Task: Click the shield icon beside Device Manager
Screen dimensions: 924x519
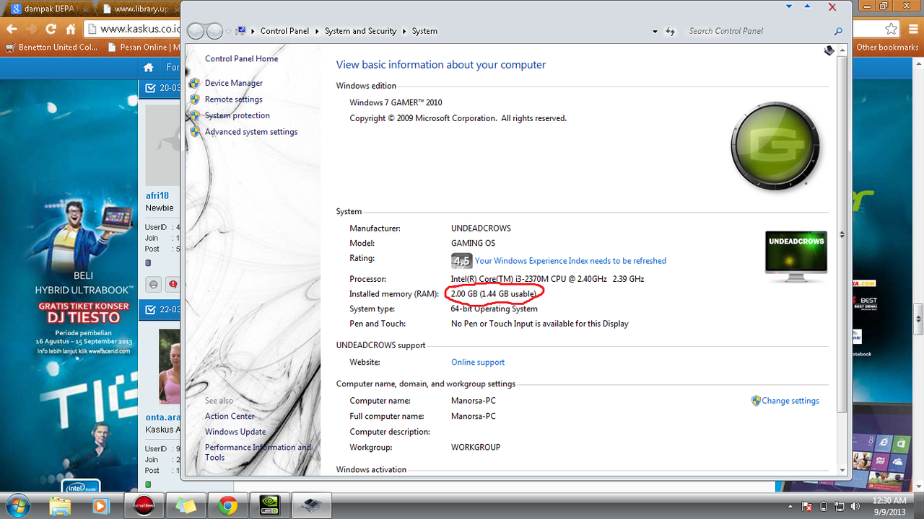Action: (195, 83)
